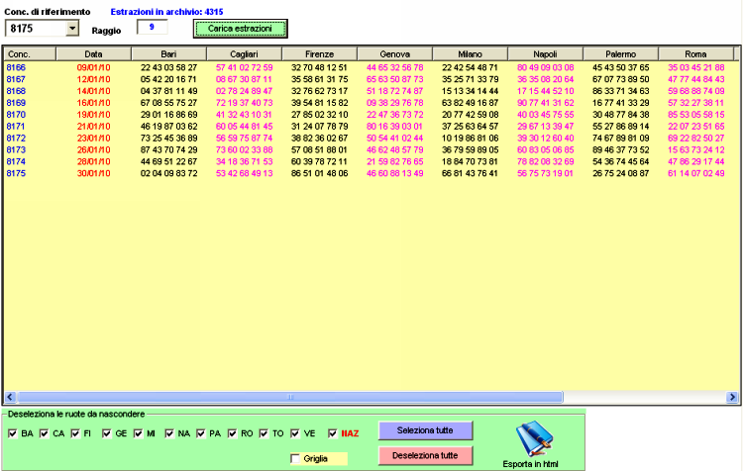Toggle the CA wheel checkbox
The width and height of the screenshot is (743, 471).
[45, 433]
